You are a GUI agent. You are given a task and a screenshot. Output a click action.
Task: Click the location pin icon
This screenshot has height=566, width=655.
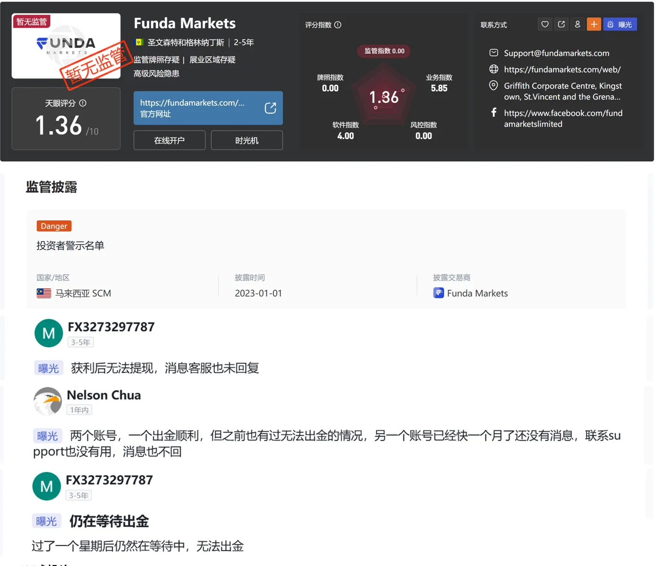tap(493, 85)
